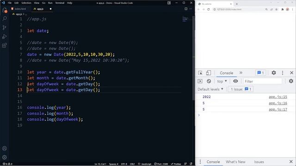Reload the page in the browser

(209, 9)
